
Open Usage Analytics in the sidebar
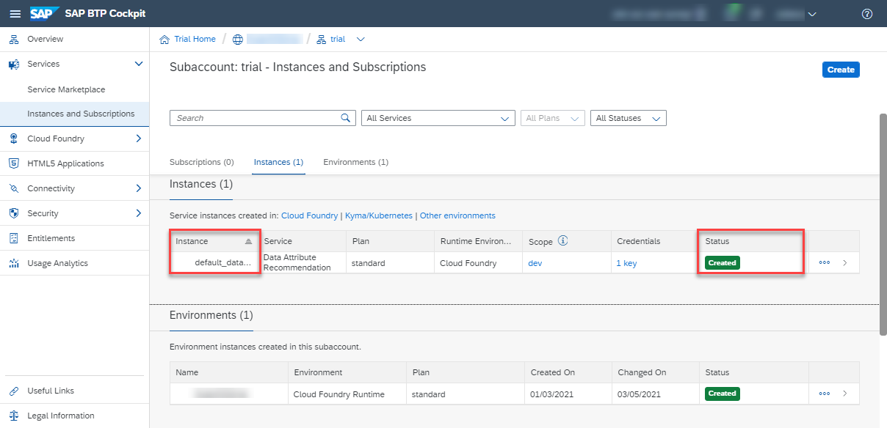click(x=74, y=263)
